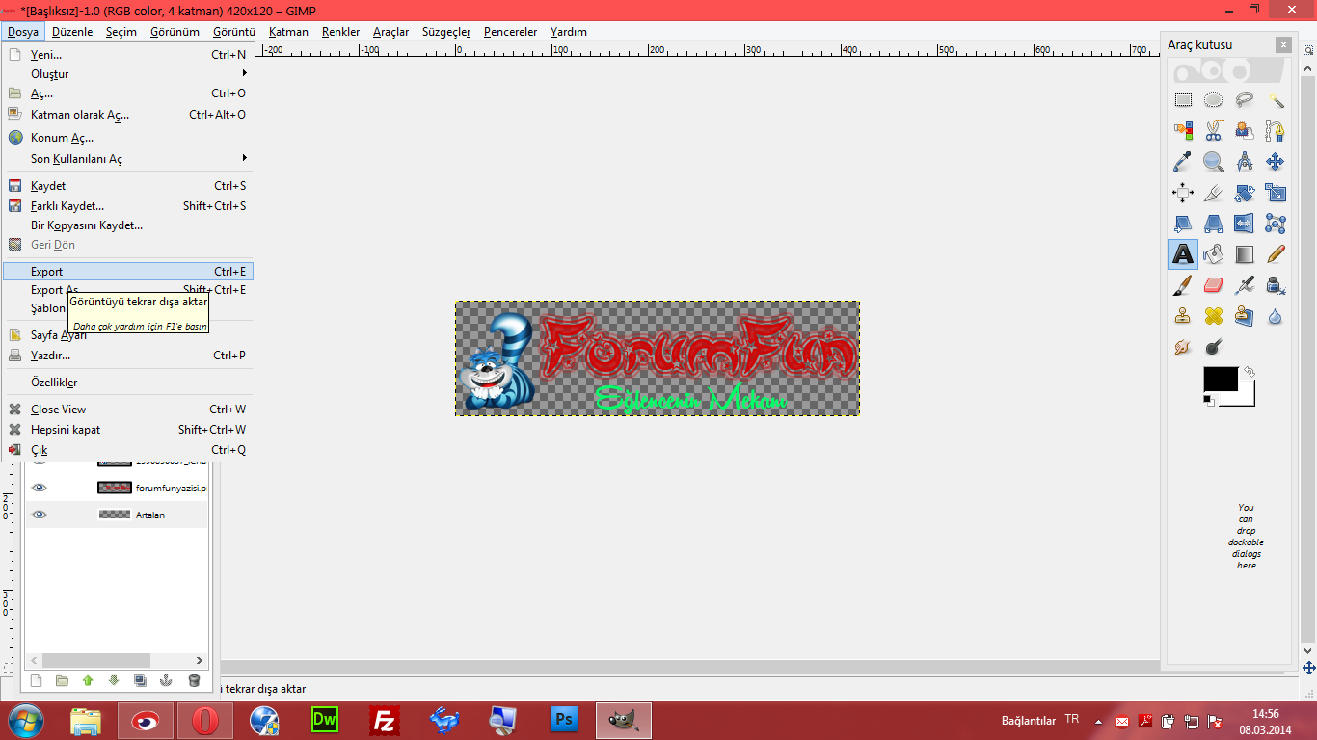Image resolution: width=1317 pixels, height=740 pixels.
Task: Click the duplicate layer button
Action: click(x=140, y=680)
